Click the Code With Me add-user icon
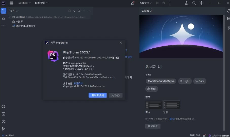This screenshot has height=137, width=230. 187,3
